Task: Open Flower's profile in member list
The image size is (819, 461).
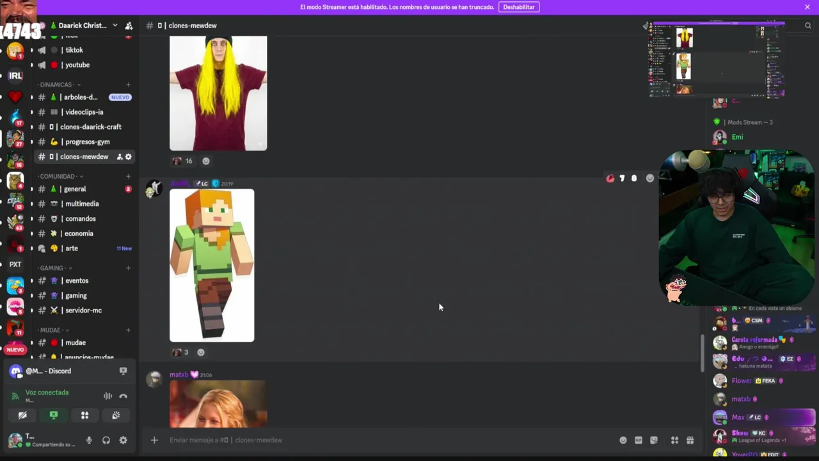Action: pyautogui.click(x=761, y=381)
